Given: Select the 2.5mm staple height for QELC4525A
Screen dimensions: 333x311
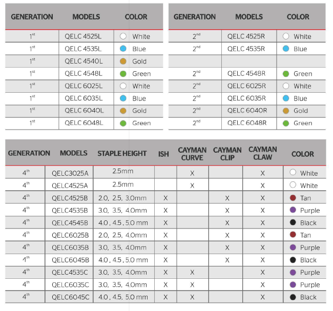Looking at the screenshot, I should [122, 184].
